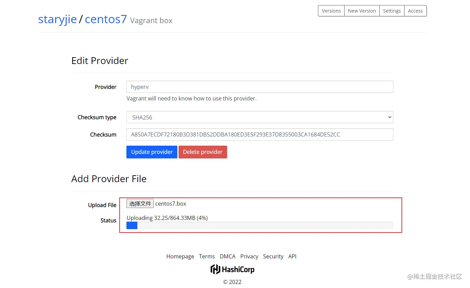Open the New Version tab
Screen dimensions: 470x288
tap(362, 11)
